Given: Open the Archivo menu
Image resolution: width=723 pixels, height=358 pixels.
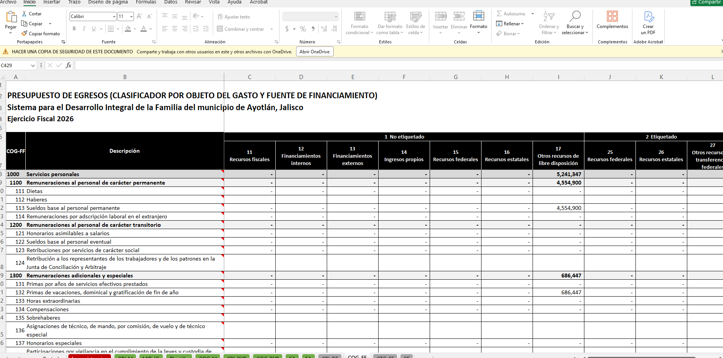Looking at the screenshot, I should pyautogui.click(x=8, y=2).
